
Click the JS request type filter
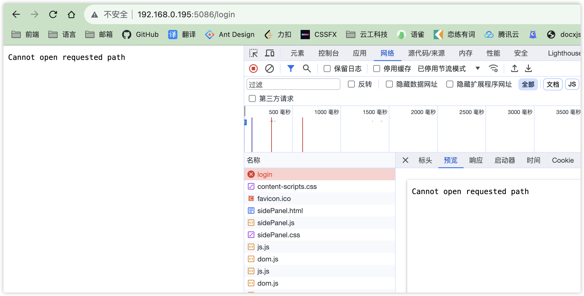point(572,84)
